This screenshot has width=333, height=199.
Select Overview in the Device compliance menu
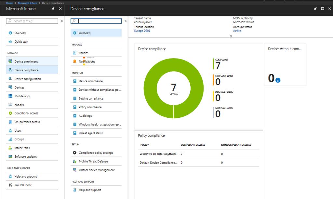(x=96, y=33)
